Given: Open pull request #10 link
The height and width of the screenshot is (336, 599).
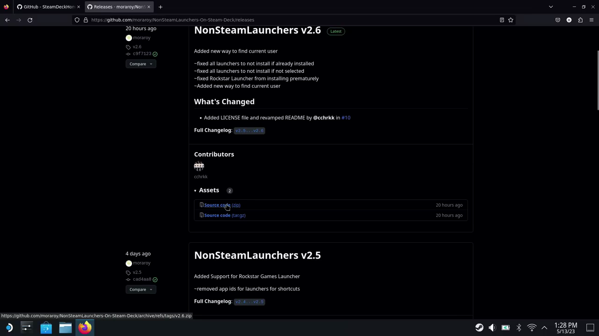Looking at the screenshot, I should coord(346,118).
